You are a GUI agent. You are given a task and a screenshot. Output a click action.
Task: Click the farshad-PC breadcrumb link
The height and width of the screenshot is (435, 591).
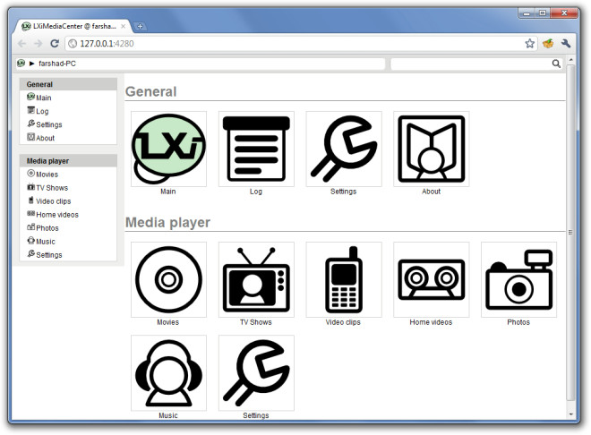[x=57, y=64]
